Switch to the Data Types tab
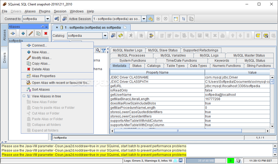 (x=198, y=66)
